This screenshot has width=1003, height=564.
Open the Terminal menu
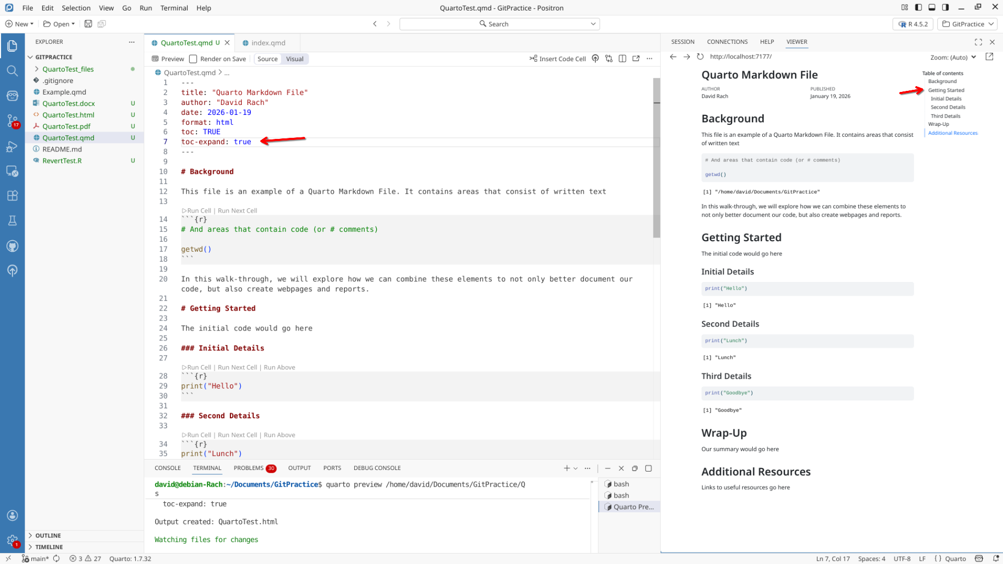point(174,8)
